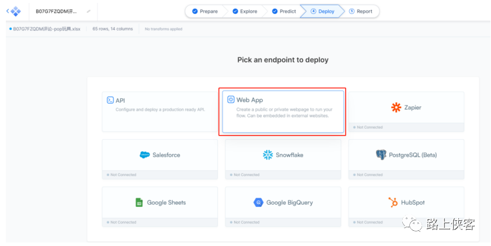The width and height of the screenshot is (491, 246).
Task: Click the API terminal icon
Action: [110, 101]
